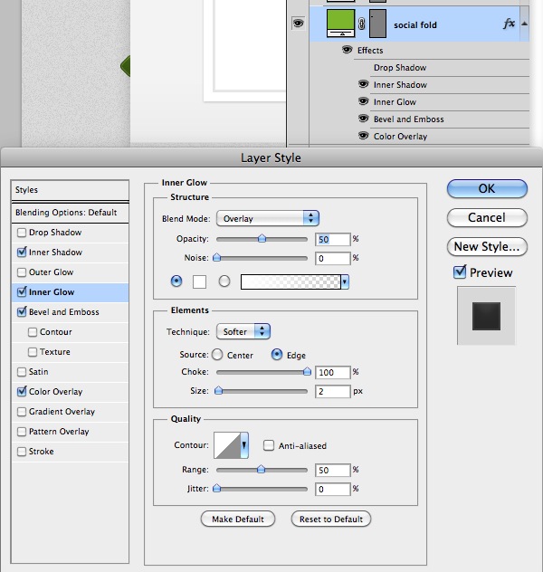Click the link icon between layer thumbnail and mask
Screen dimensions: 543x572
pyautogui.click(x=361, y=24)
